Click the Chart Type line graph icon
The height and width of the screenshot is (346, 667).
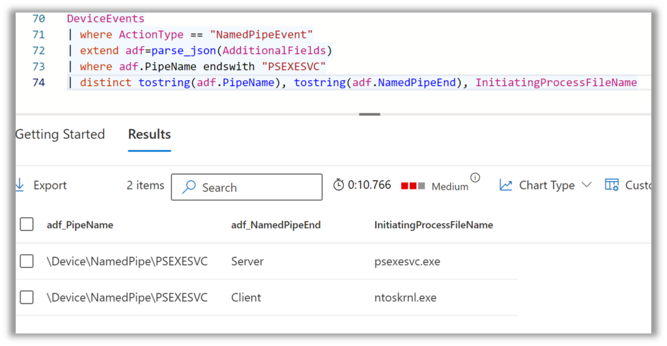click(x=505, y=185)
